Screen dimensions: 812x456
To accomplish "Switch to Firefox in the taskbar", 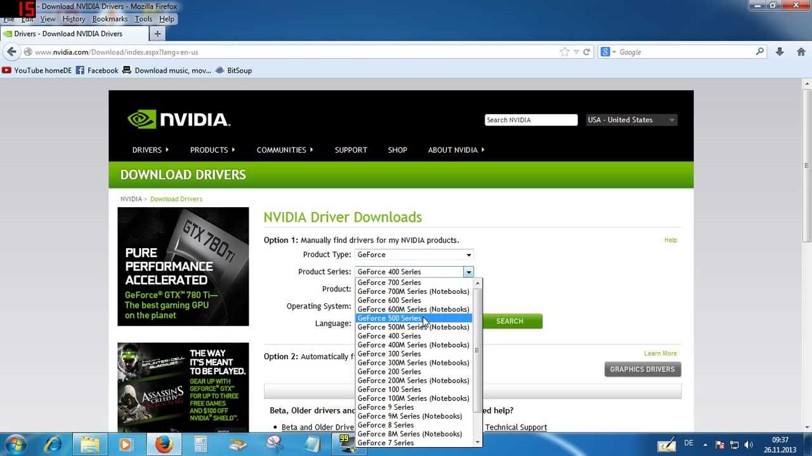I will (164, 445).
